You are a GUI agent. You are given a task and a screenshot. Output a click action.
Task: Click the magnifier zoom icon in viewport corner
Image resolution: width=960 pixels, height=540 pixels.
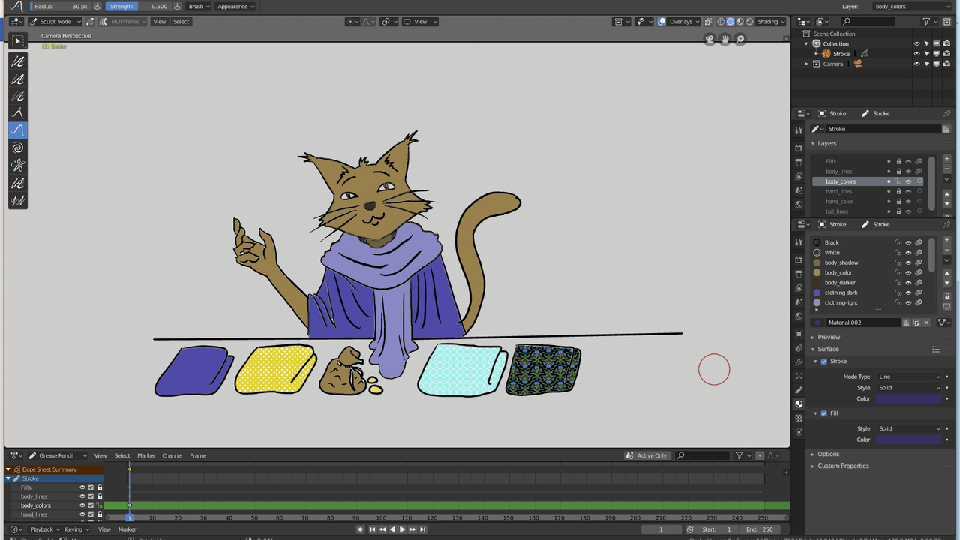(x=740, y=39)
